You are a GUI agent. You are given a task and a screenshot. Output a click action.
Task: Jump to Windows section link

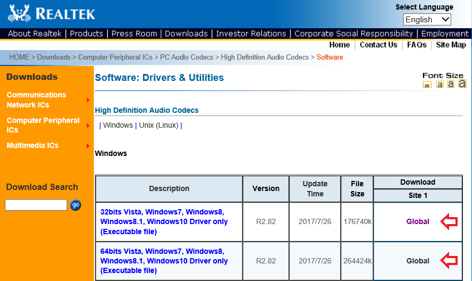coord(118,125)
